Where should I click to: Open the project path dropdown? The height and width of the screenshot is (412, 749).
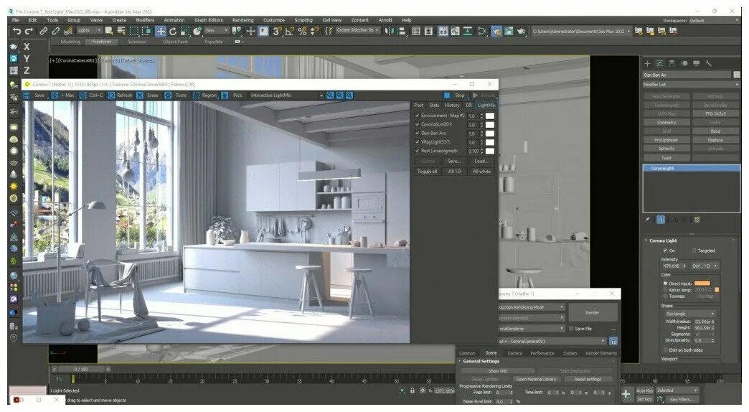coord(581,31)
